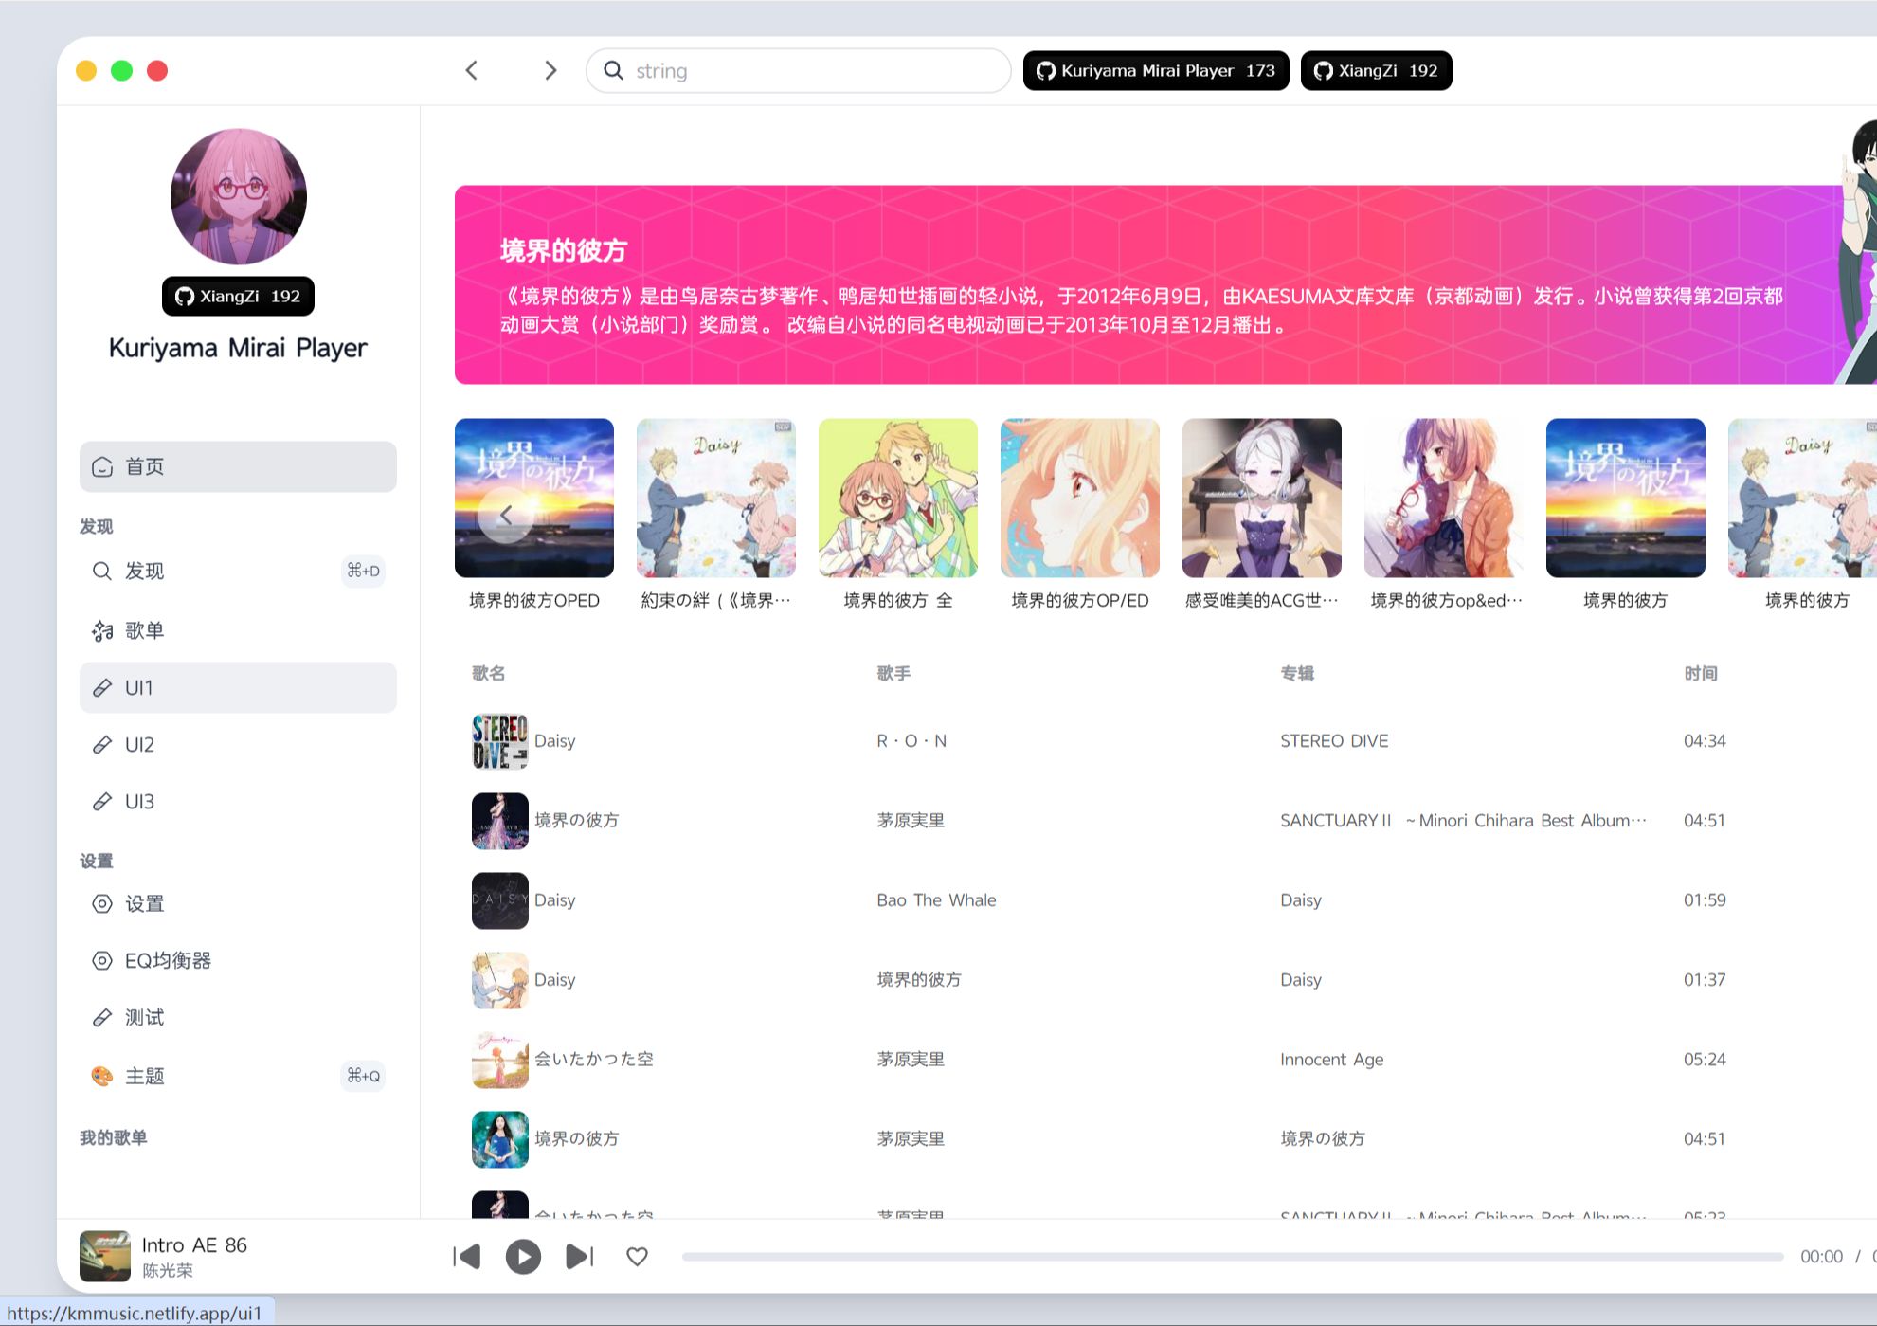The image size is (1877, 1326).
Task: Open 歌单 playlist page
Action: (238, 630)
